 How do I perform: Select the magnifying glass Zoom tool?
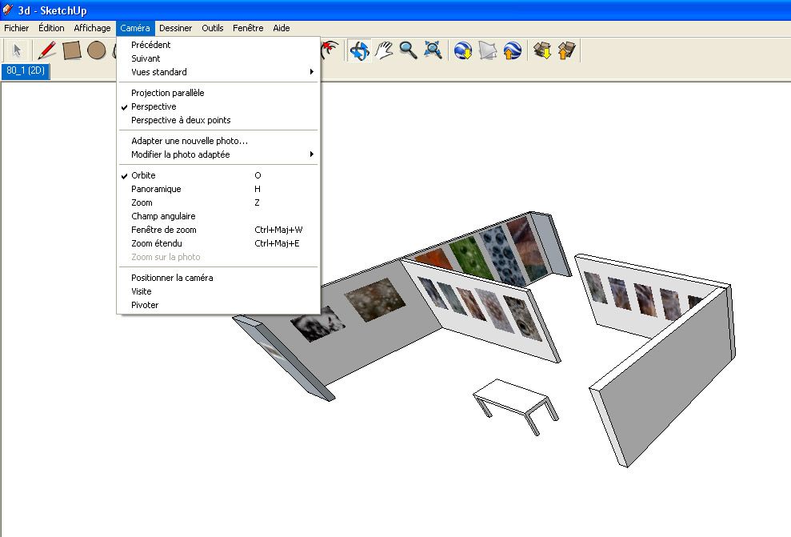(408, 50)
